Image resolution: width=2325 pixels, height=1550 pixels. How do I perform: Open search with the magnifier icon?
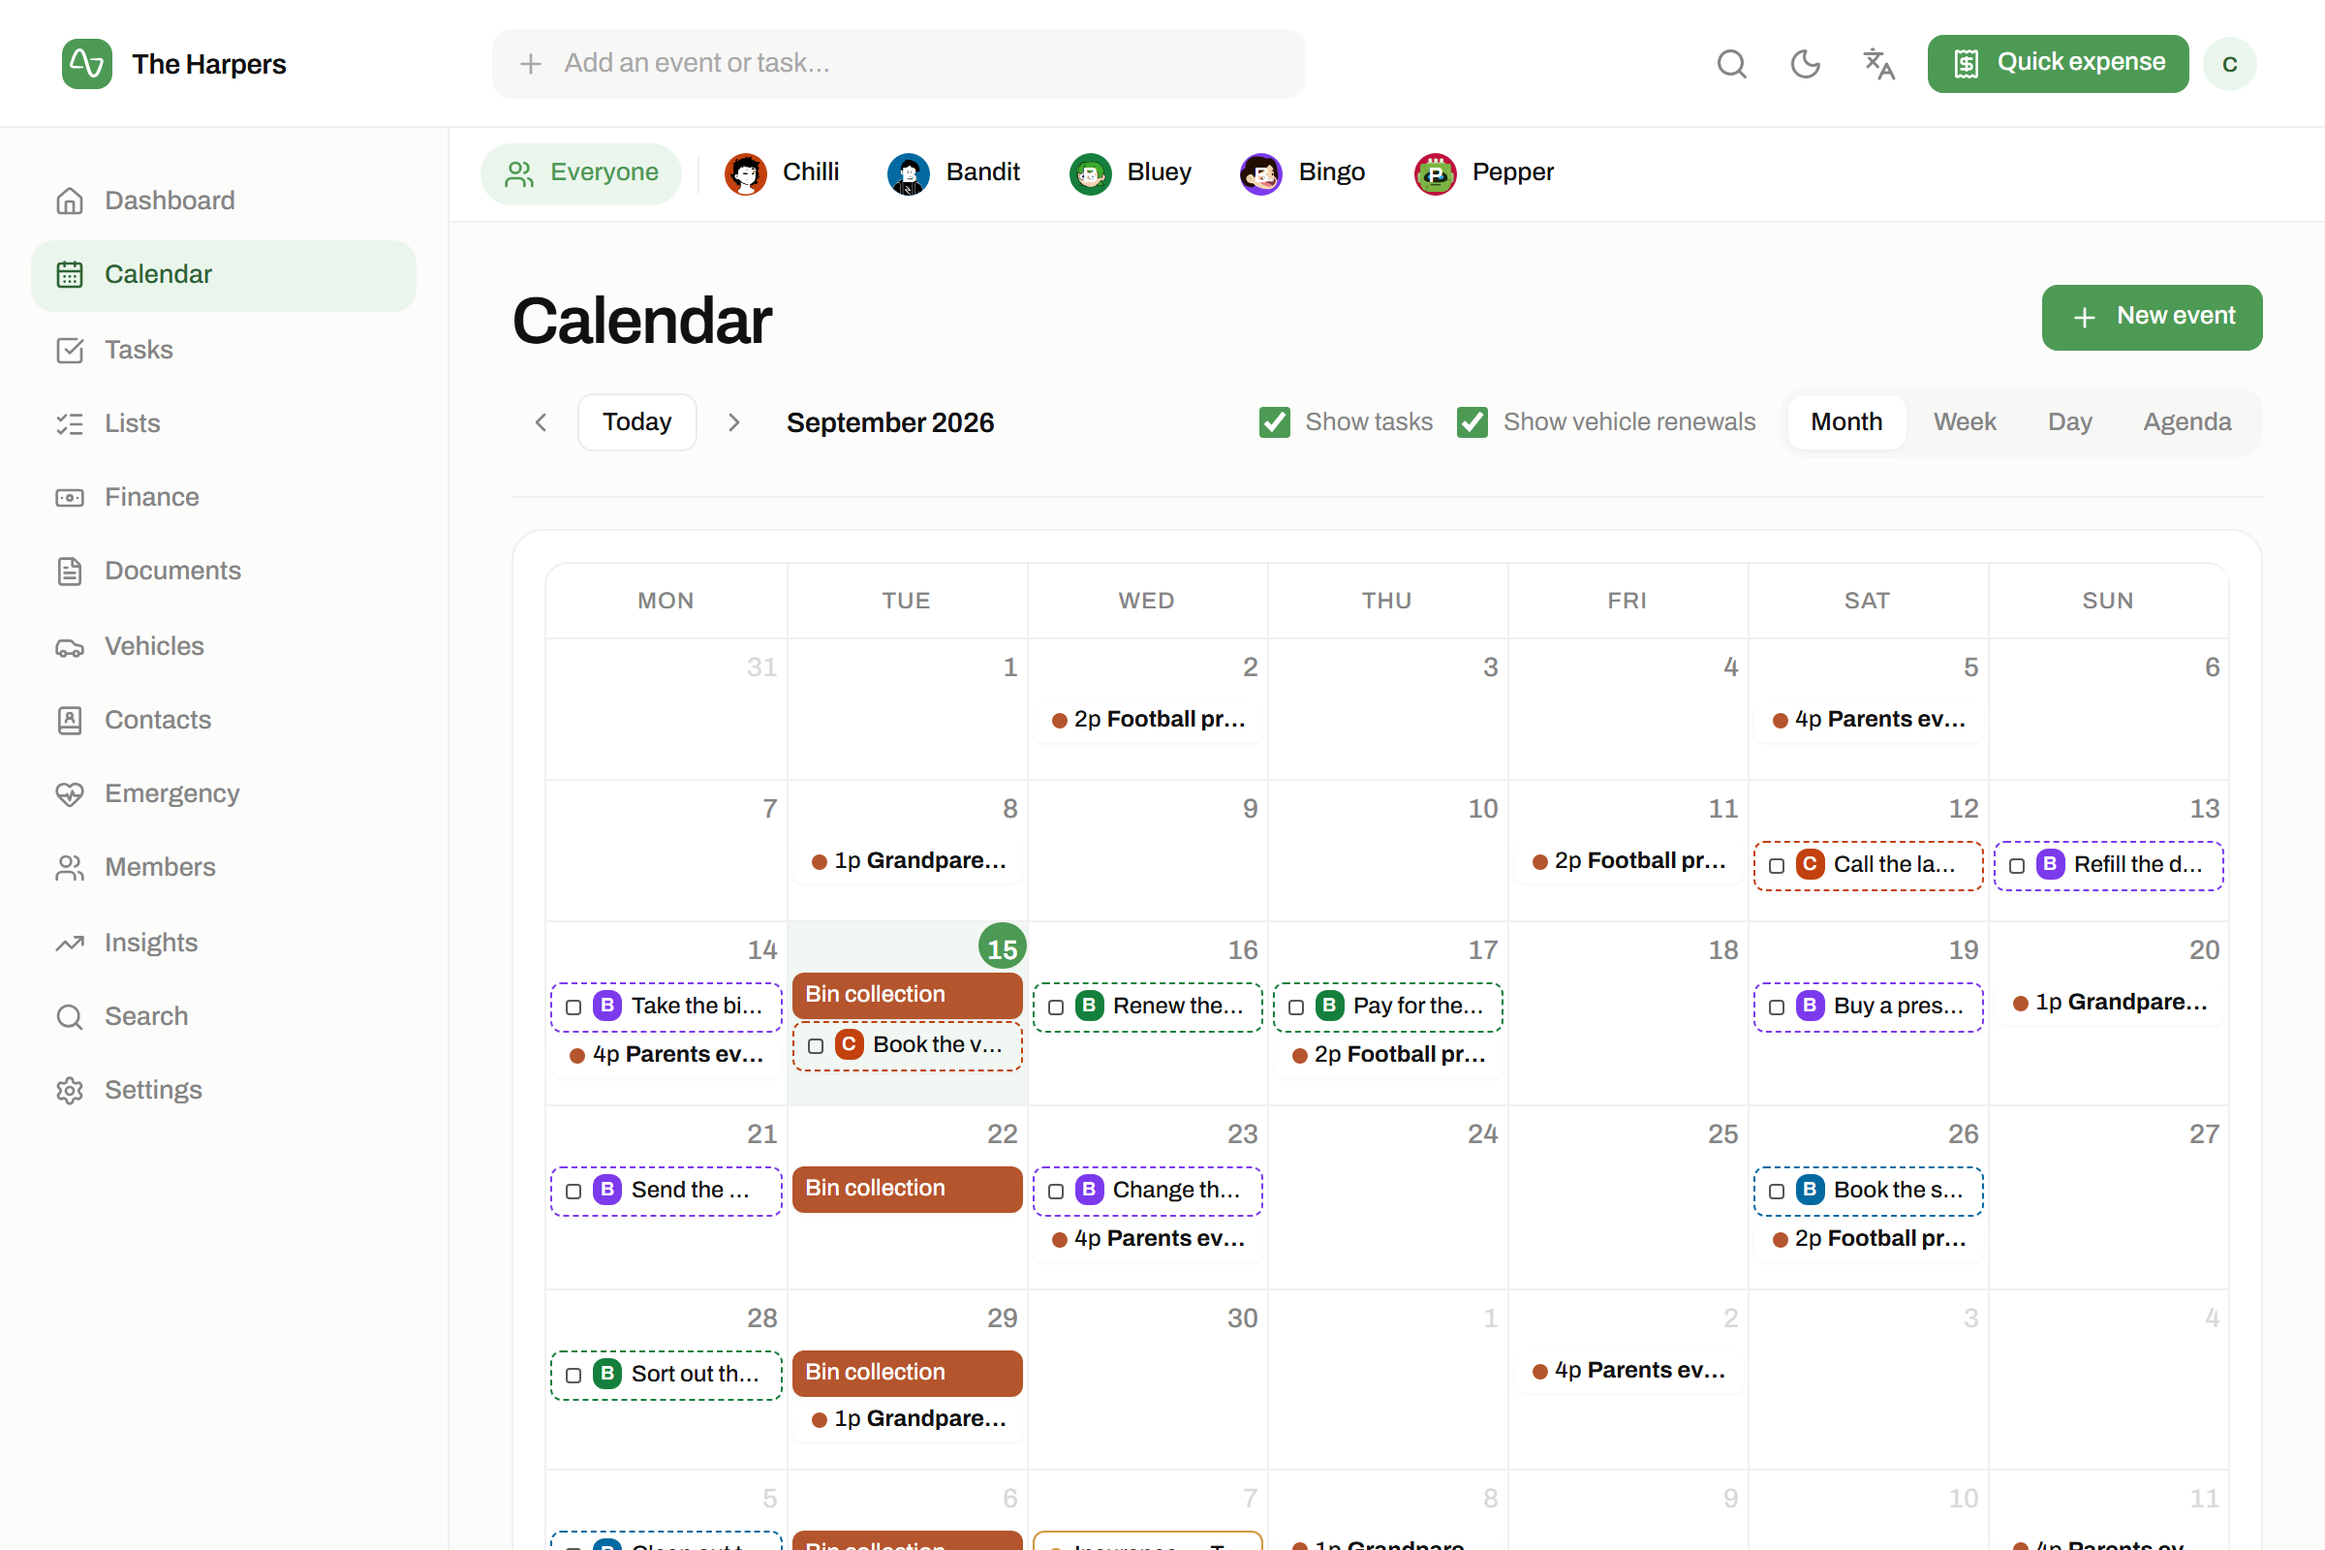pyautogui.click(x=1731, y=64)
